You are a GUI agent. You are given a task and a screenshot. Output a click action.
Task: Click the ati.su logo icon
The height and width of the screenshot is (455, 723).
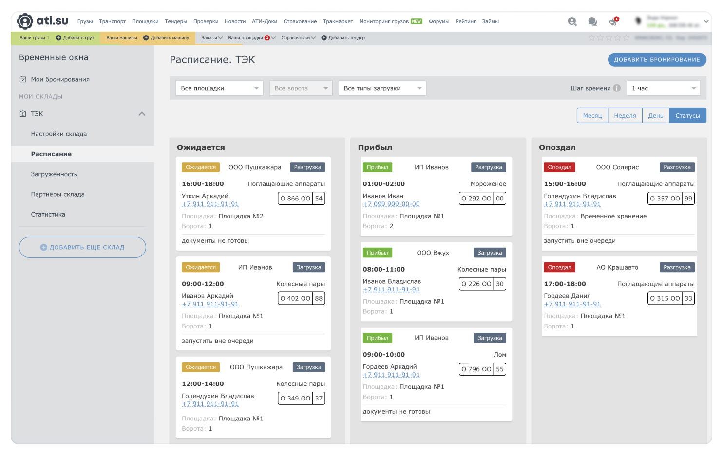click(25, 21)
